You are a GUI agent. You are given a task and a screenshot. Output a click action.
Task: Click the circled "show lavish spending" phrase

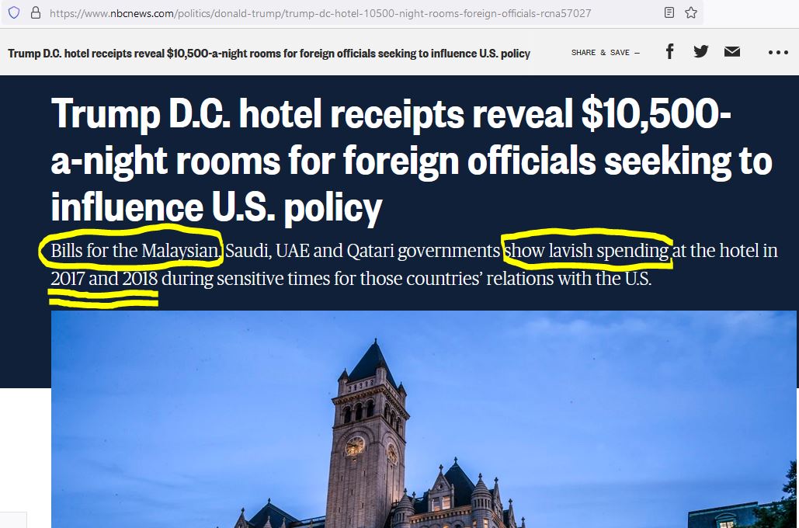(x=586, y=251)
